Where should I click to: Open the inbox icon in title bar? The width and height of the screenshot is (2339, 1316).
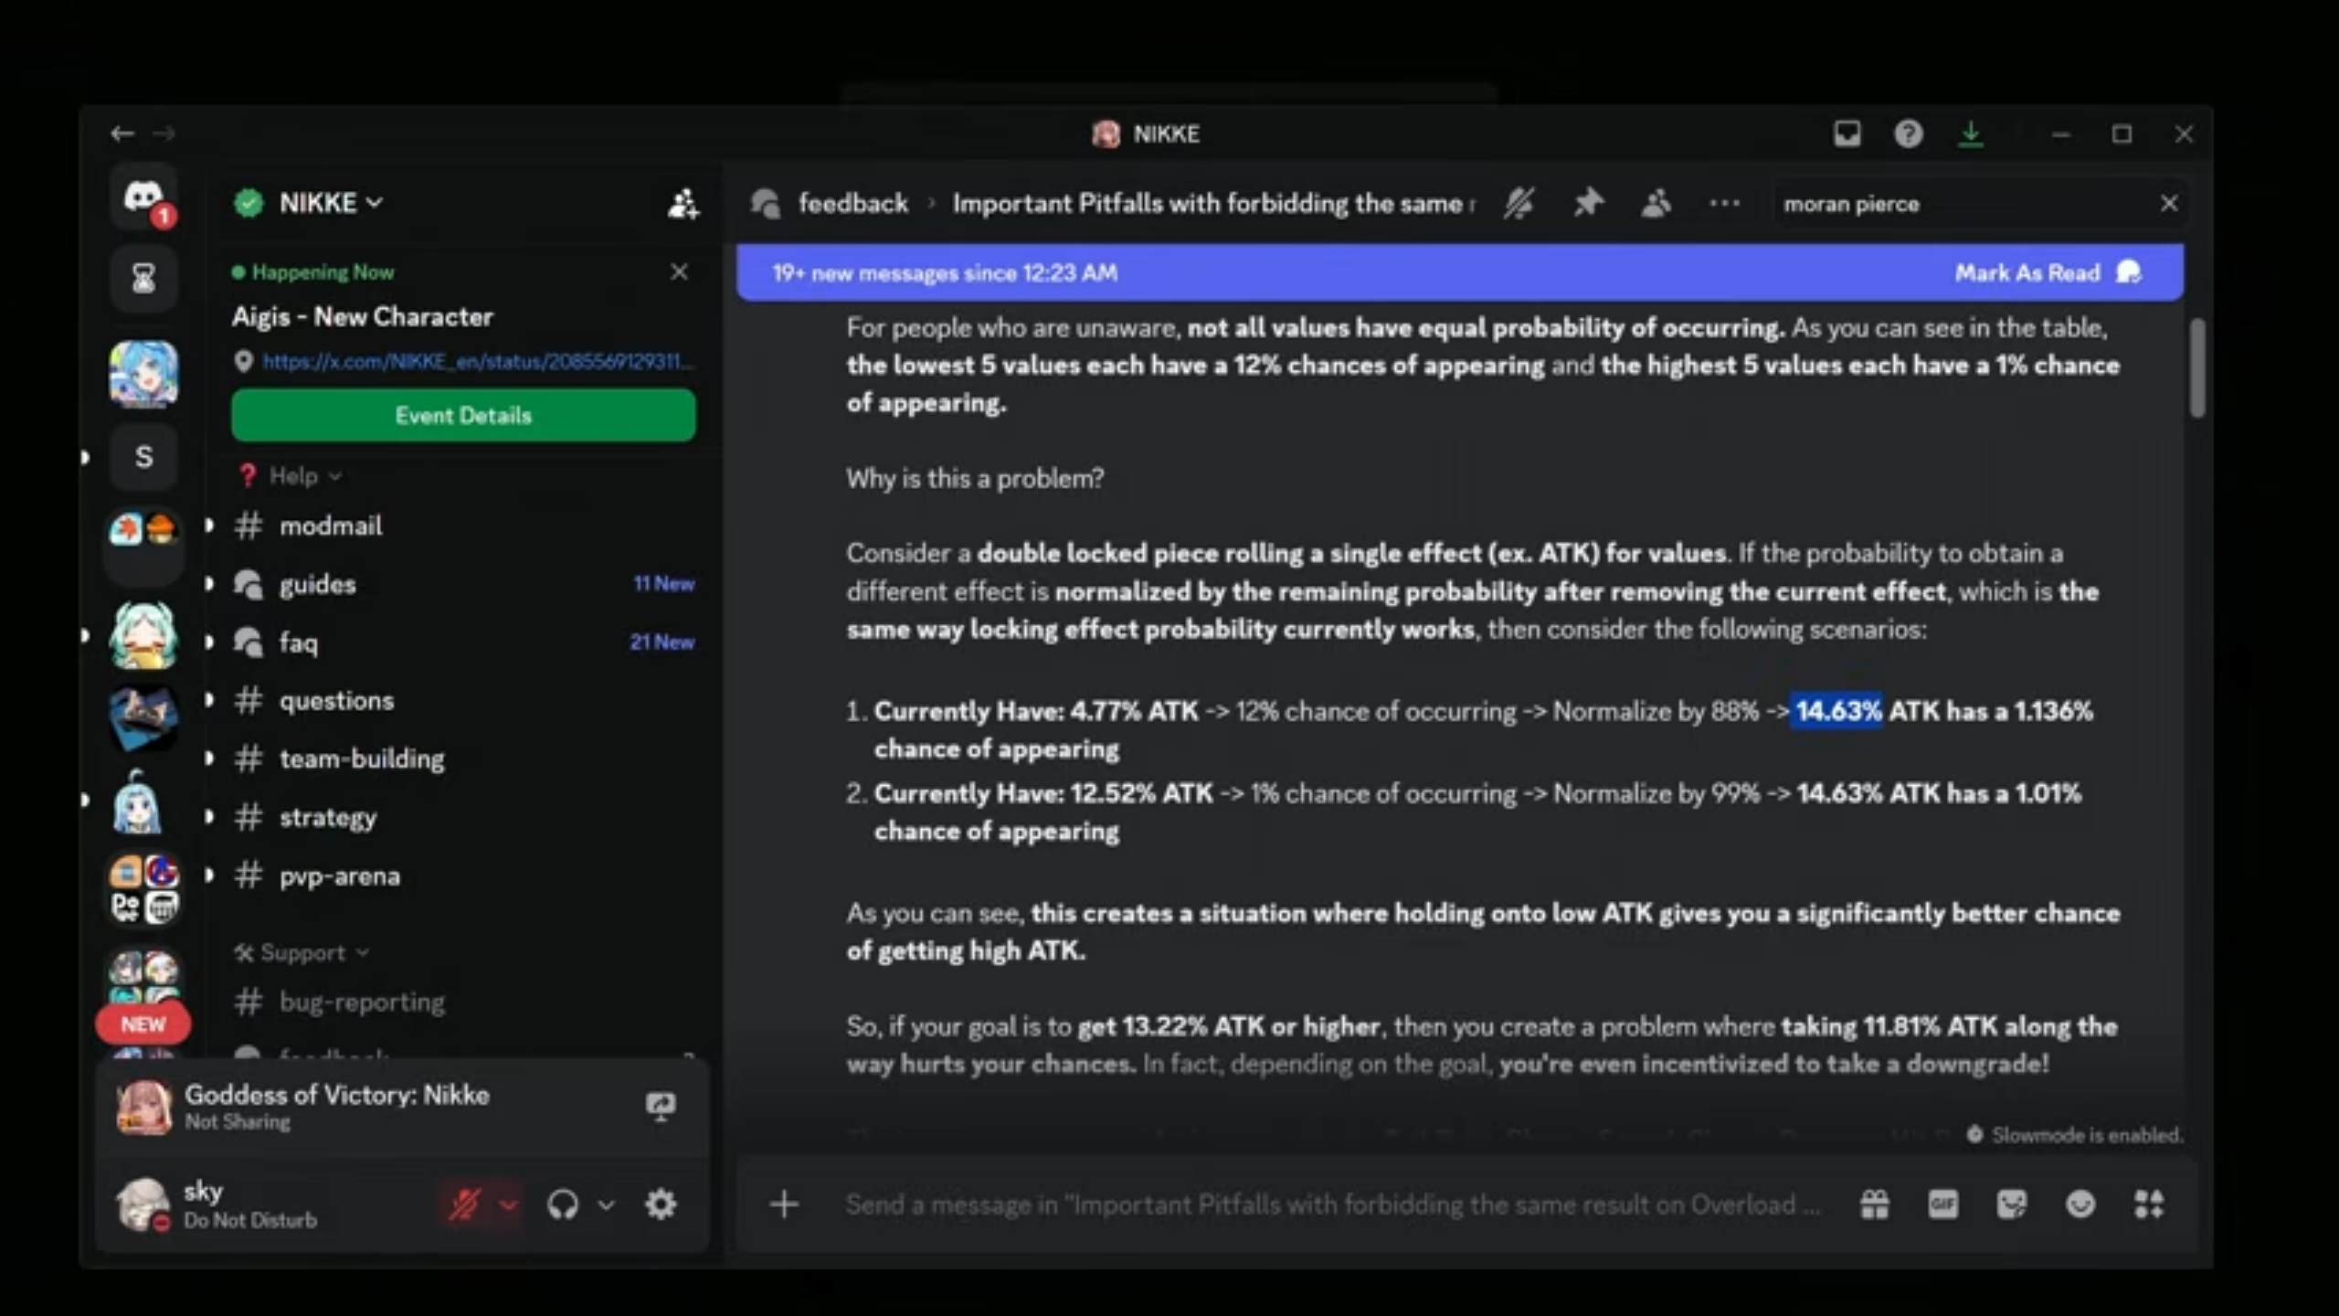(x=1847, y=134)
